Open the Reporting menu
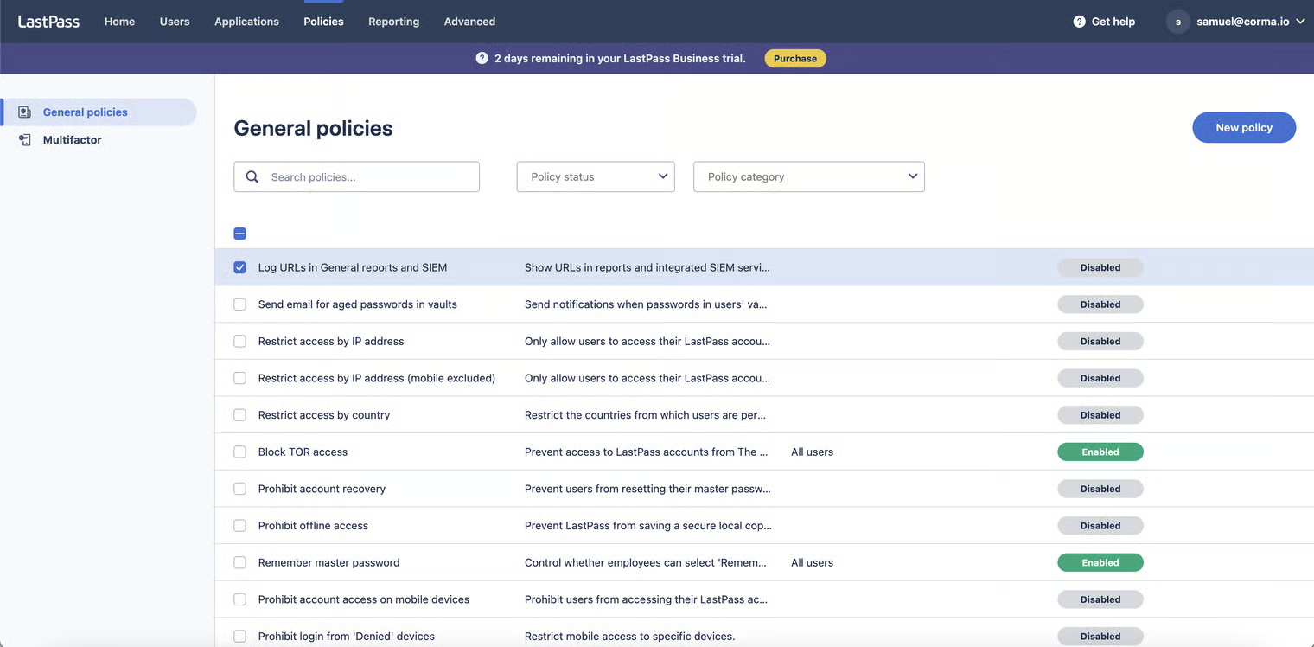 pos(393,22)
